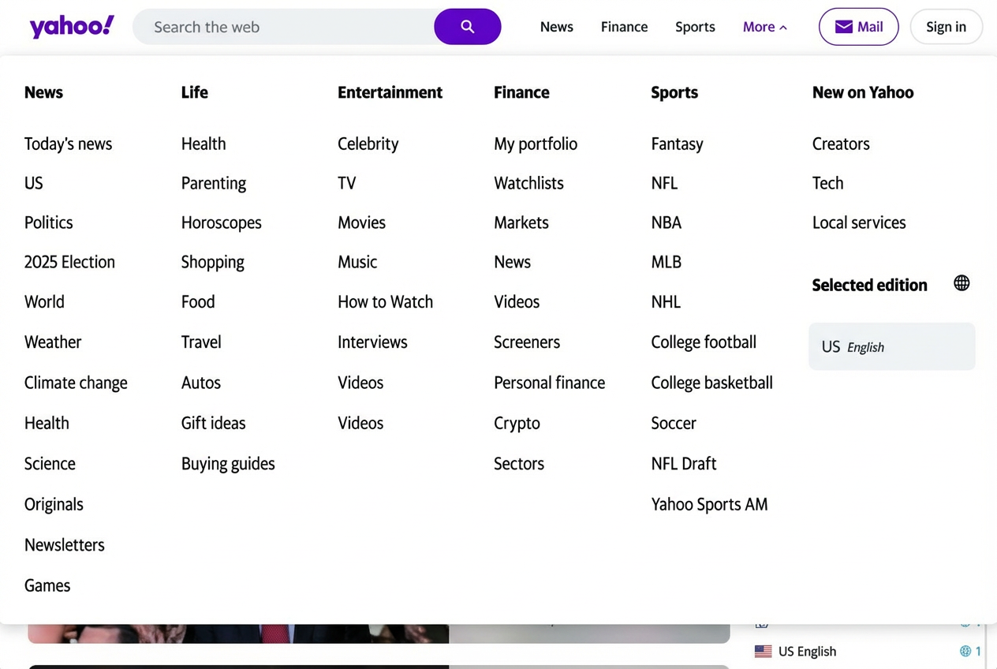Open Parenting under Life
The width and height of the screenshot is (997, 669).
point(214,183)
